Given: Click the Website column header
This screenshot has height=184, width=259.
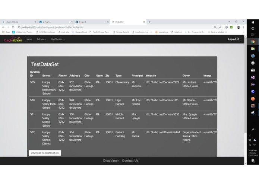Looking at the screenshot, I should click(x=151, y=76).
